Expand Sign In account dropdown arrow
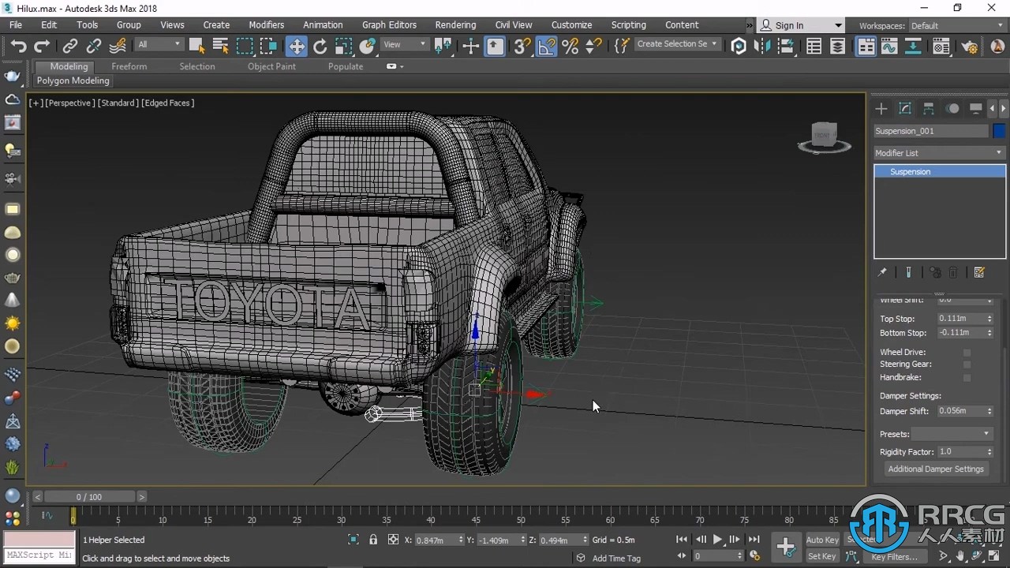 838,25
